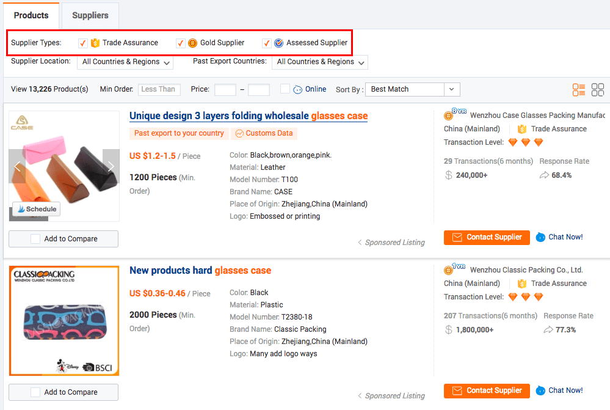Uncheck the Assessed Supplier checkbox

(x=266, y=43)
